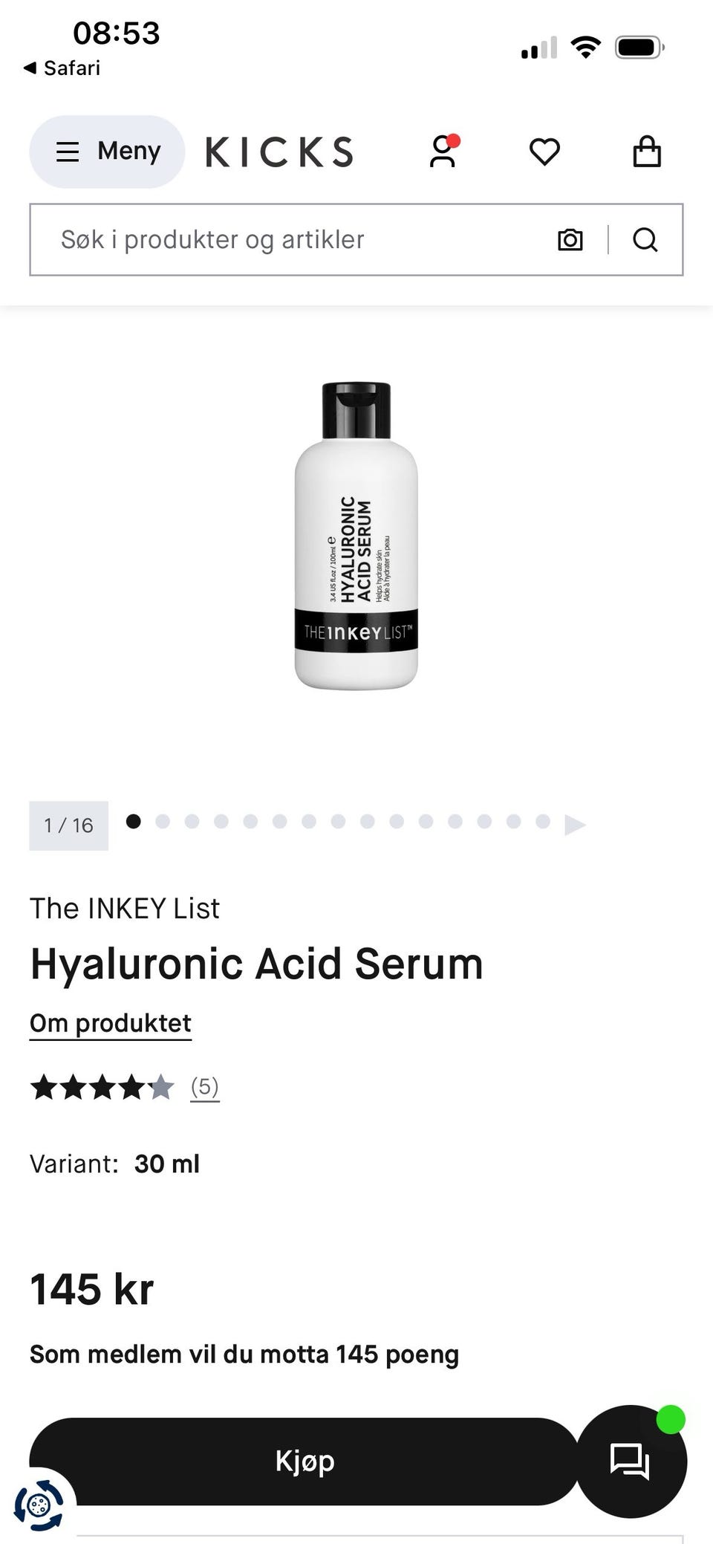Open the Om produktet link
The width and height of the screenshot is (713, 1544).
pyautogui.click(x=111, y=1023)
